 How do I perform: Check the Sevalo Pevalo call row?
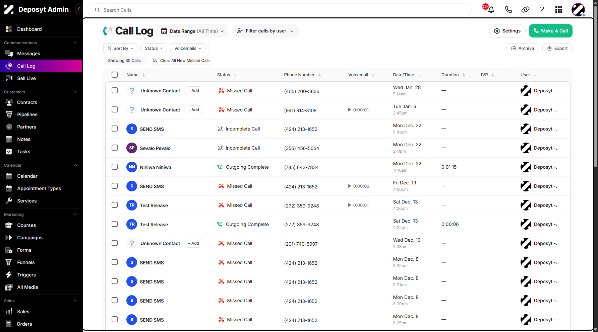(x=115, y=148)
